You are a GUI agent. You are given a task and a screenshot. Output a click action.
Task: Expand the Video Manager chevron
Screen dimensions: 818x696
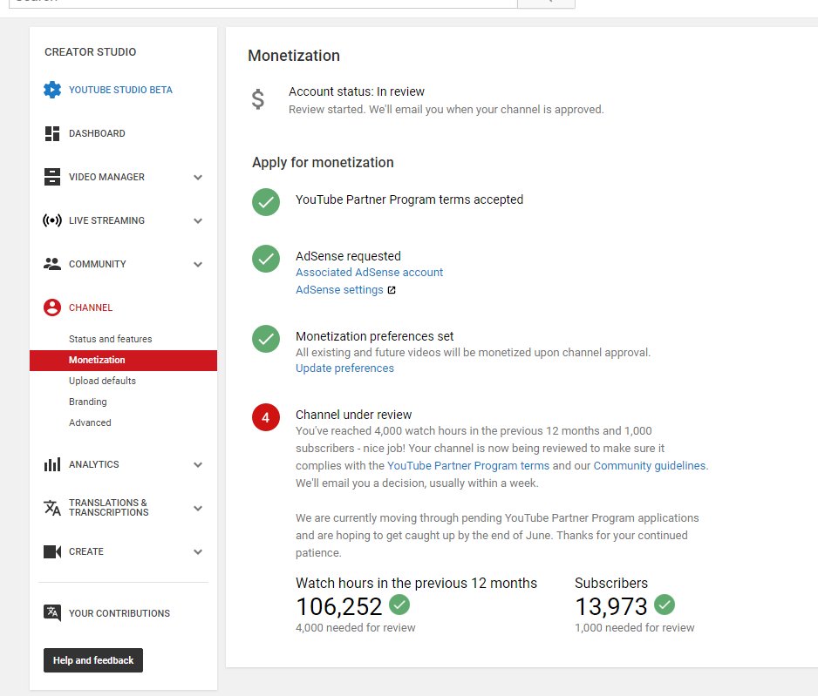(198, 177)
